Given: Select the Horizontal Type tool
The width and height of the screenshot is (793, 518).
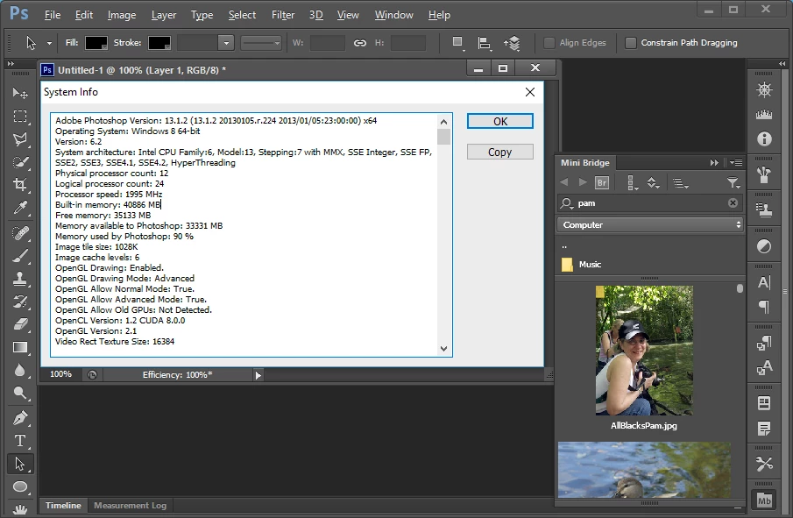Looking at the screenshot, I should [x=20, y=441].
